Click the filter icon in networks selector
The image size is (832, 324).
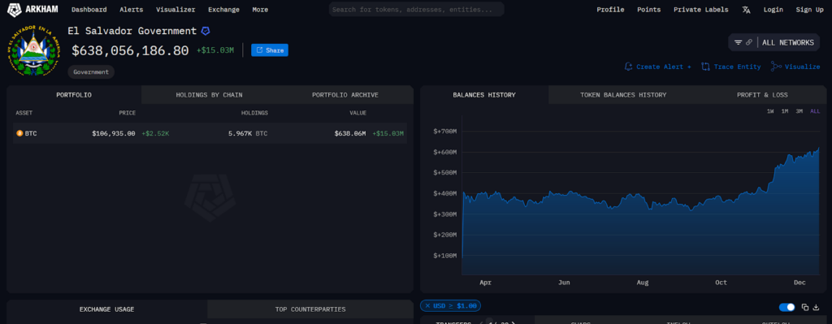tap(738, 42)
